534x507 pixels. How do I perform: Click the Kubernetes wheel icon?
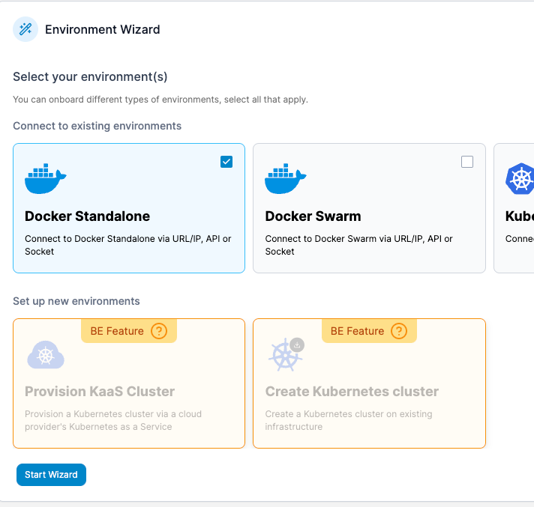coord(520,178)
